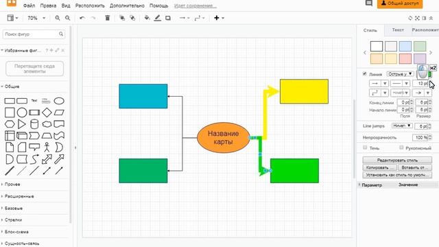Click the redo arrow in toolbar
Image resolution: width=439 pixels, height=247 pixels.
(x=93, y=18)
